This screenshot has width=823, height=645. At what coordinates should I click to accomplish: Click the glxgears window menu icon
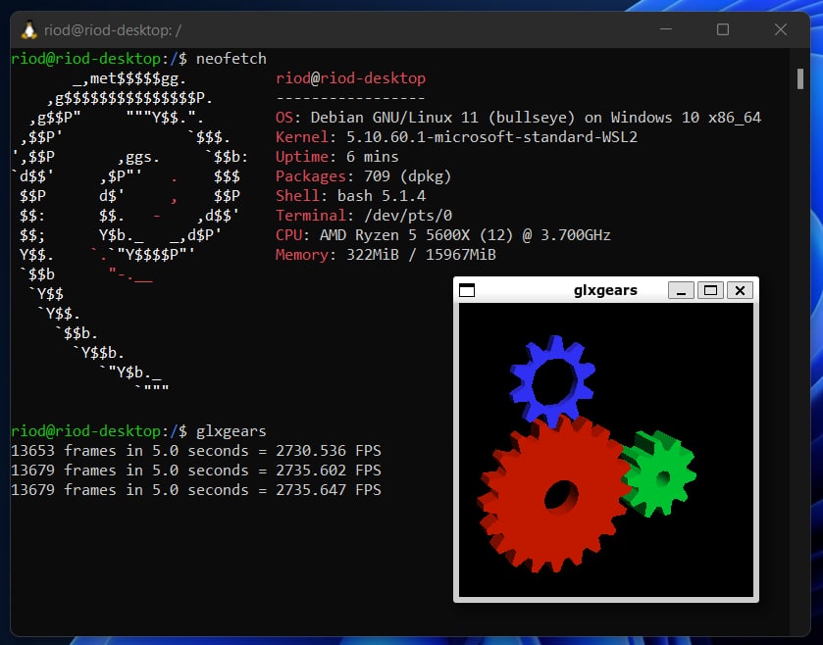pyautogui.click(x=467, y=290)
